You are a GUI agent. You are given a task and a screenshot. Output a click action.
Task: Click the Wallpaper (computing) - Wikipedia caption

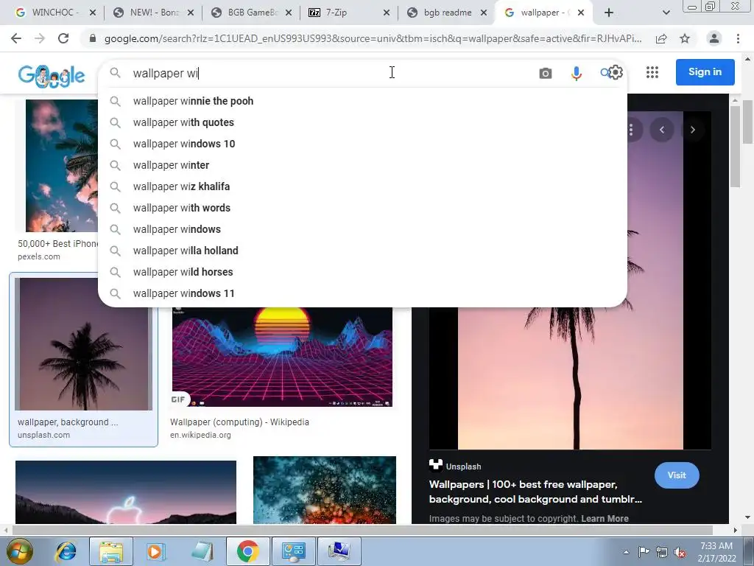click(x=239, y=422)
